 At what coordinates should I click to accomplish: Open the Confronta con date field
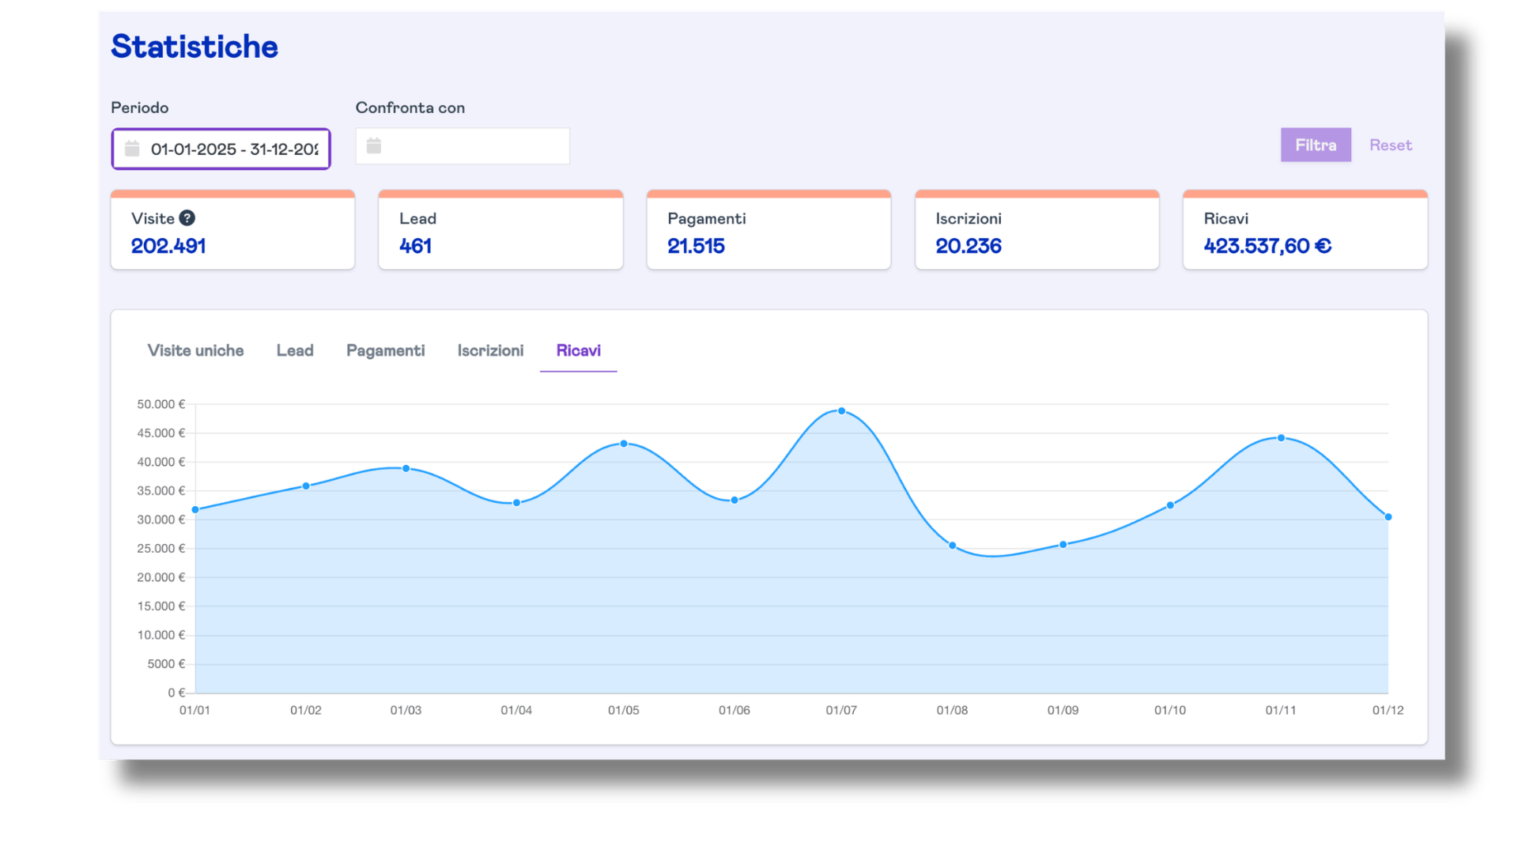[474, 146]
